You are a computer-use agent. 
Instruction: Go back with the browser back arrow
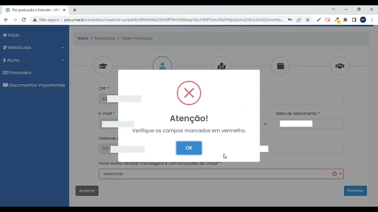(x=6, y=20)
